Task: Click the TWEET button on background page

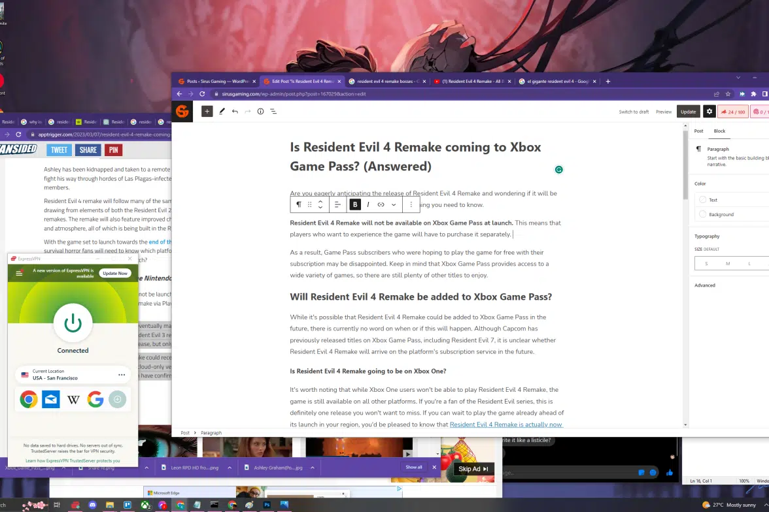Action: [59, 150]
